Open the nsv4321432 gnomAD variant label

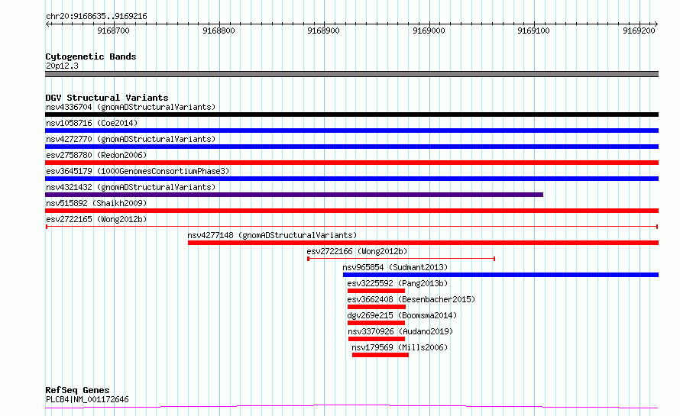point(131,187)
